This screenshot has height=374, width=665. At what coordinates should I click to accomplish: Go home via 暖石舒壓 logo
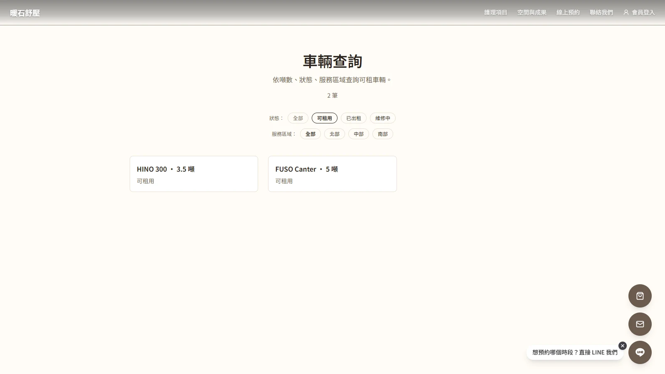[25, 13]
